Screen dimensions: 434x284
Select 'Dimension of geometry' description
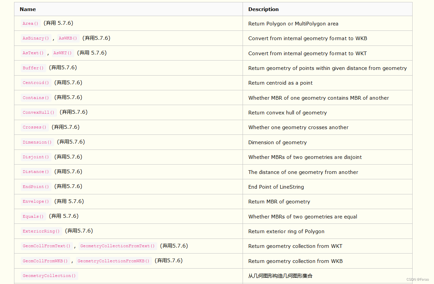click(277, 143)
